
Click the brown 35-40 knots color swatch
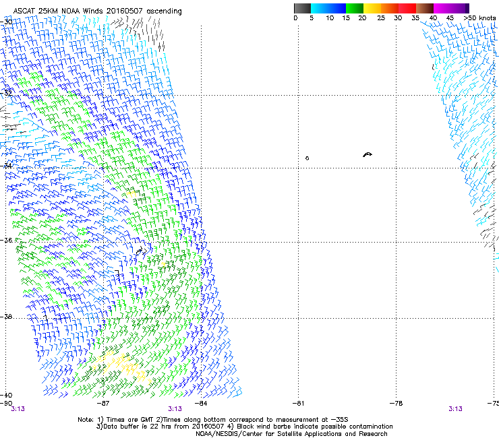point(425,8)
